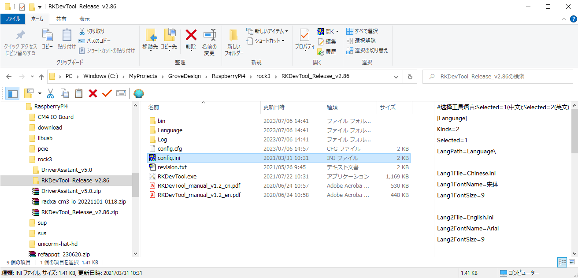Open the ファイル menu tab
This screenshot has height=278, width=578.
13,19
